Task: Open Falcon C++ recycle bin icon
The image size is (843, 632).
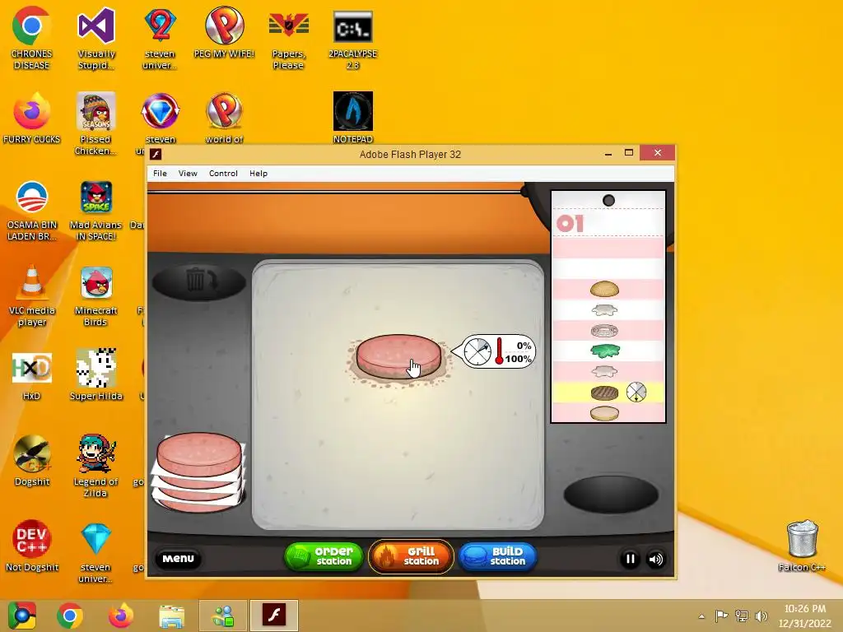Action: tap(802, 546)
